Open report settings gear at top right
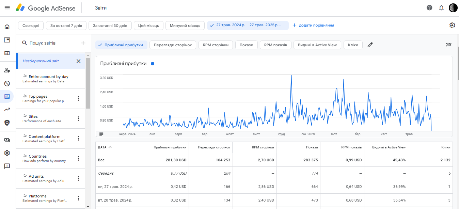 click(452, 25)
